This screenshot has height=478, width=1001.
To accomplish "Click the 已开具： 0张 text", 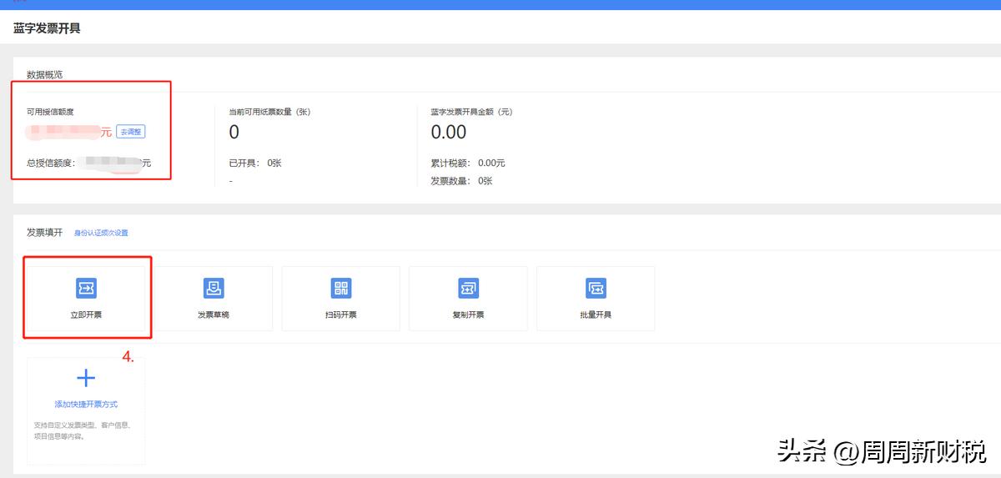I will pyautogui.click(x=255, y=163).
